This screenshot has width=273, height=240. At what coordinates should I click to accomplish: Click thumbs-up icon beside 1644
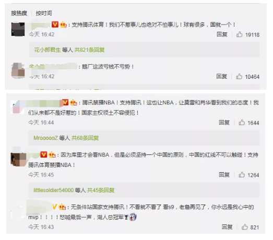[x=242, y=123]
